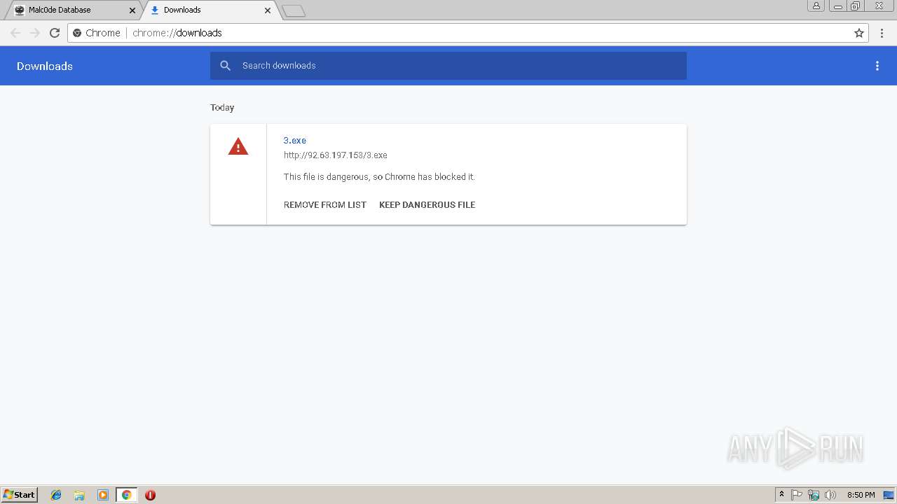The image size is (897, 504).
Task: Click the chrome://downloads address bar
Action: [468, 33]
